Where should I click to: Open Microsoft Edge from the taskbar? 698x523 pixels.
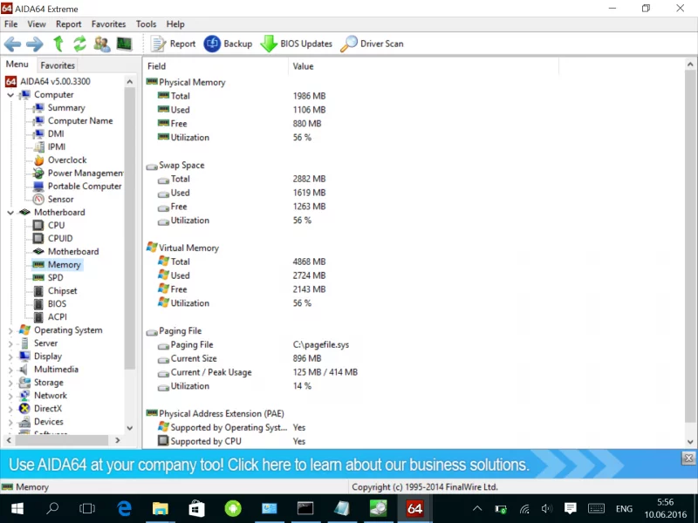tap(124, 509)
